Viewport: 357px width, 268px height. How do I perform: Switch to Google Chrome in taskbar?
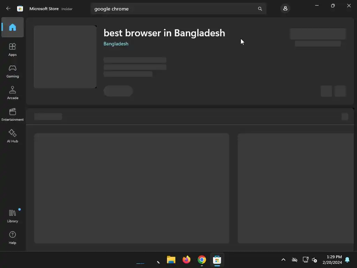(202, 260)
